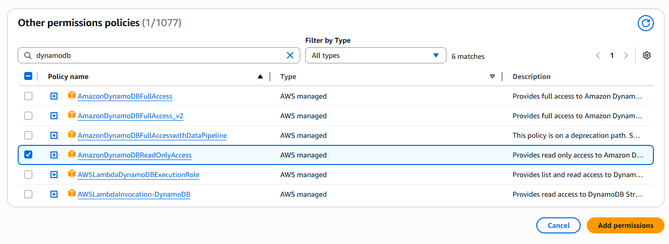Go to the next page arrow
The image size is (669, 244).
point(626,55)
